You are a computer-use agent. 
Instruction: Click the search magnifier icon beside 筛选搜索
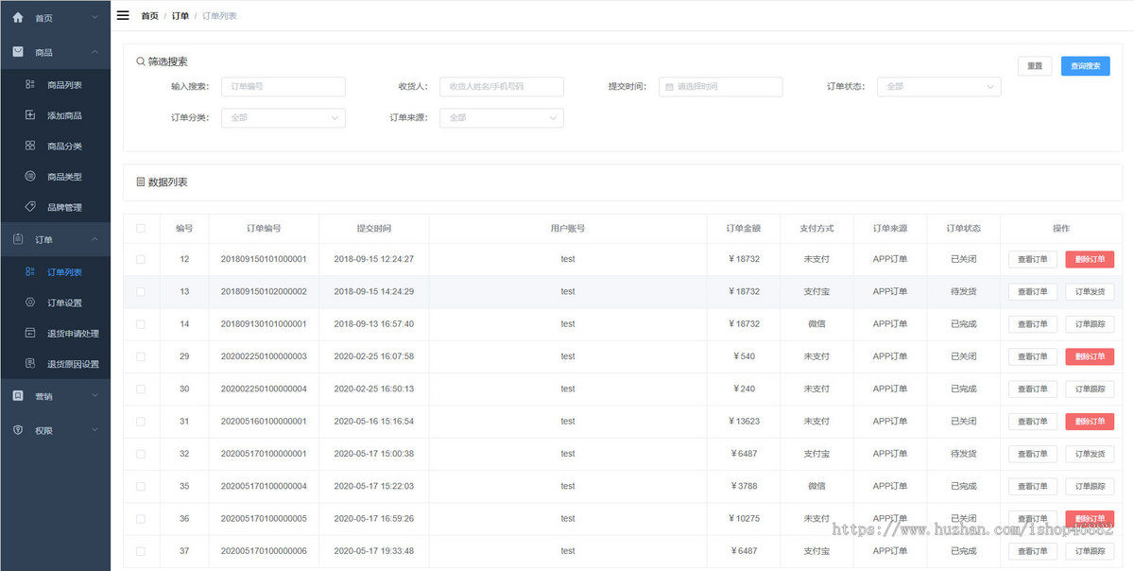click(141, 61)
